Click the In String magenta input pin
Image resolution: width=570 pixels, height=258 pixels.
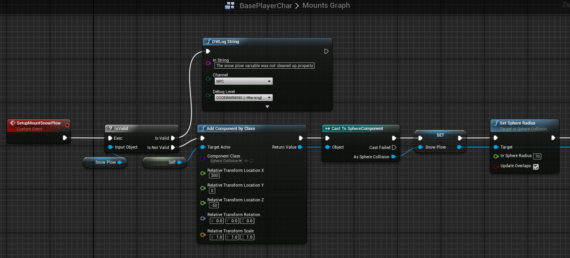[x=208, y=63]
